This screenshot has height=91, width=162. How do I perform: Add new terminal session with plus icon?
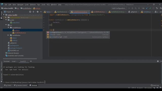[31, 61]
